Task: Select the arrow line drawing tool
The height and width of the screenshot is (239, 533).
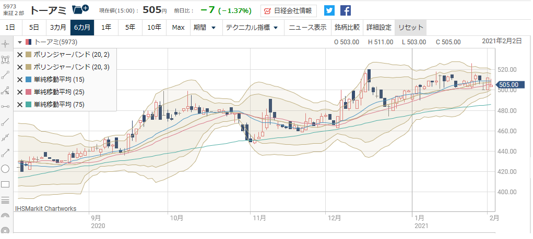Action: pos(6,153)
